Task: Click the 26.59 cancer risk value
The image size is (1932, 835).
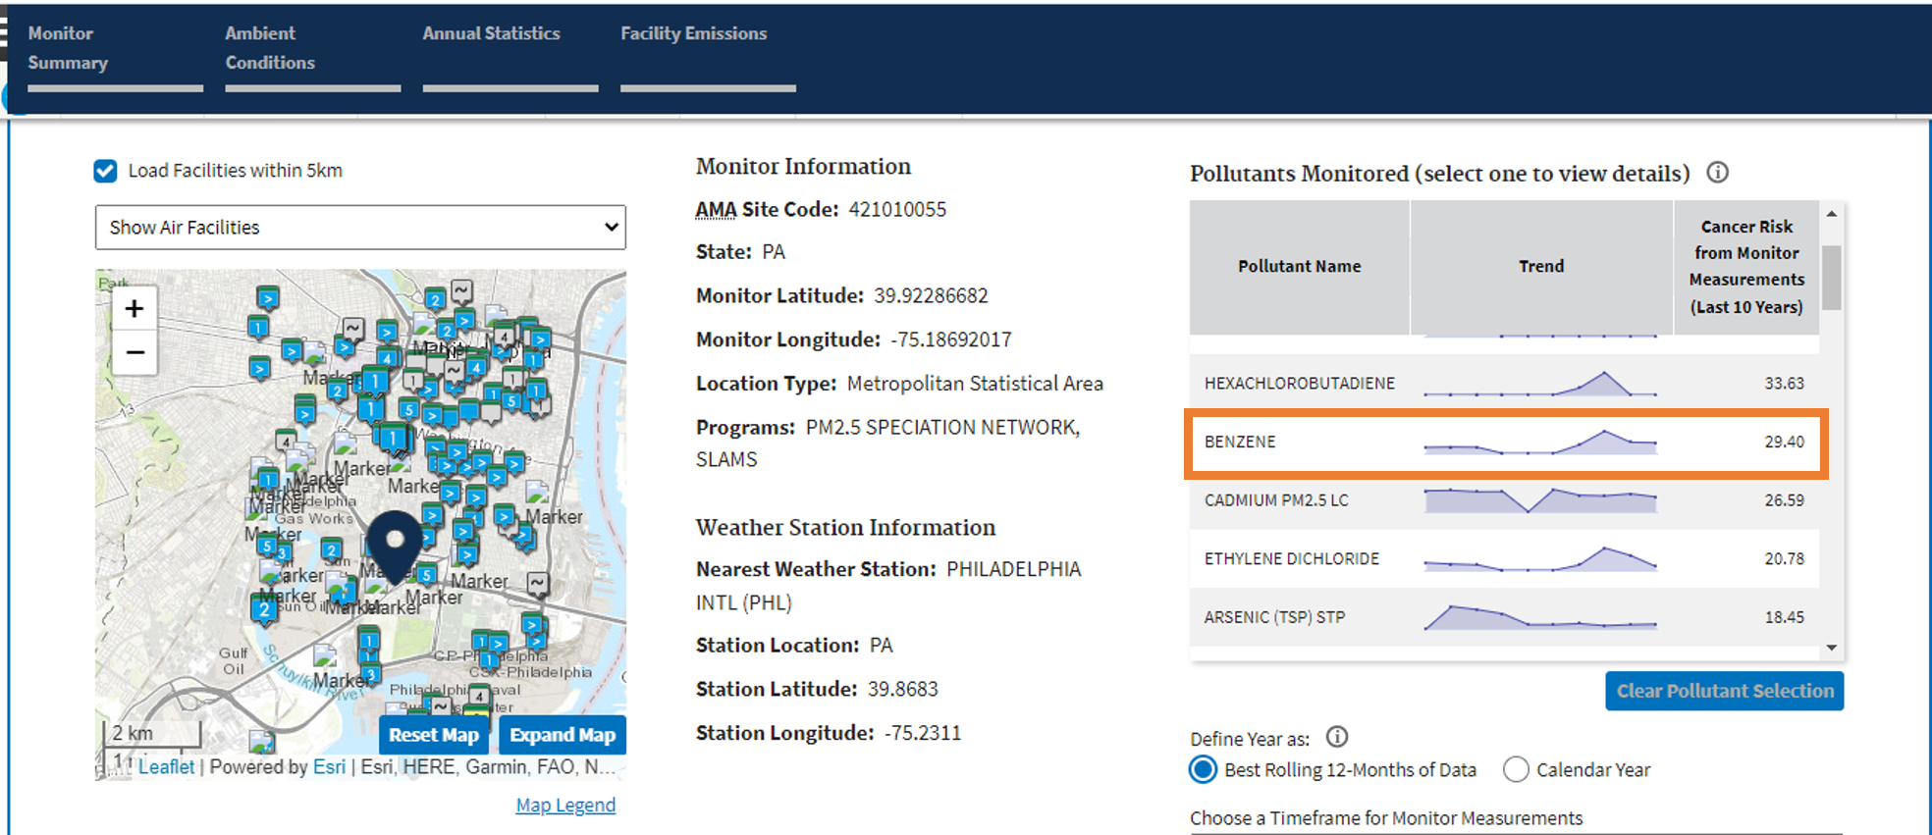Action: pyautogui.click(x=1784, y=500)
